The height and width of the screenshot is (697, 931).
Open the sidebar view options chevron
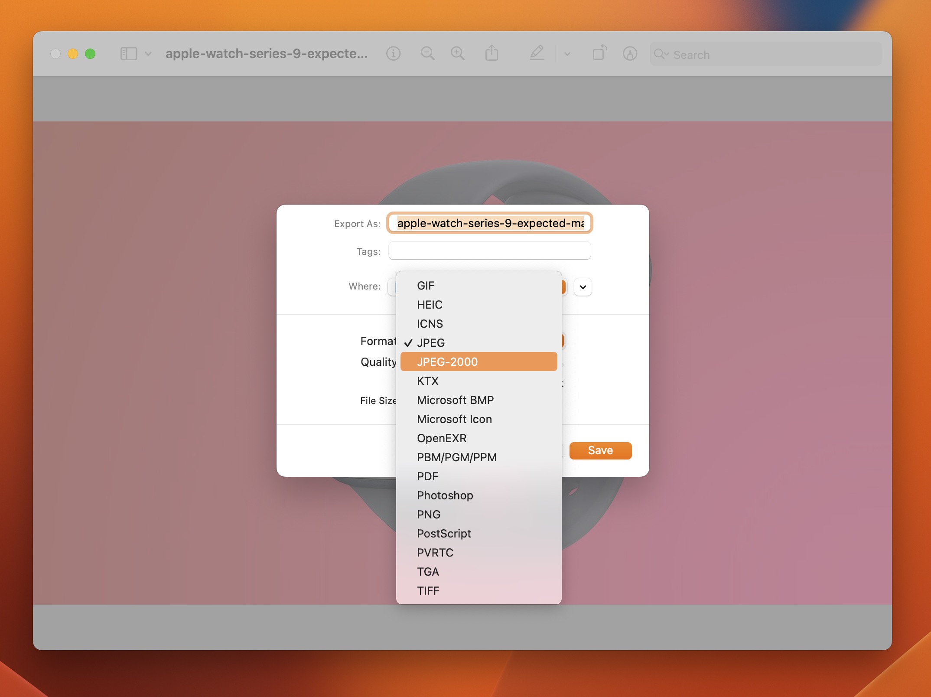tap(148, 54)
